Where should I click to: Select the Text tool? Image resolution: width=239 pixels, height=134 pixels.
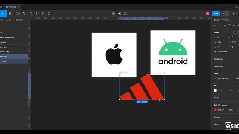click(x=31, y=13)
